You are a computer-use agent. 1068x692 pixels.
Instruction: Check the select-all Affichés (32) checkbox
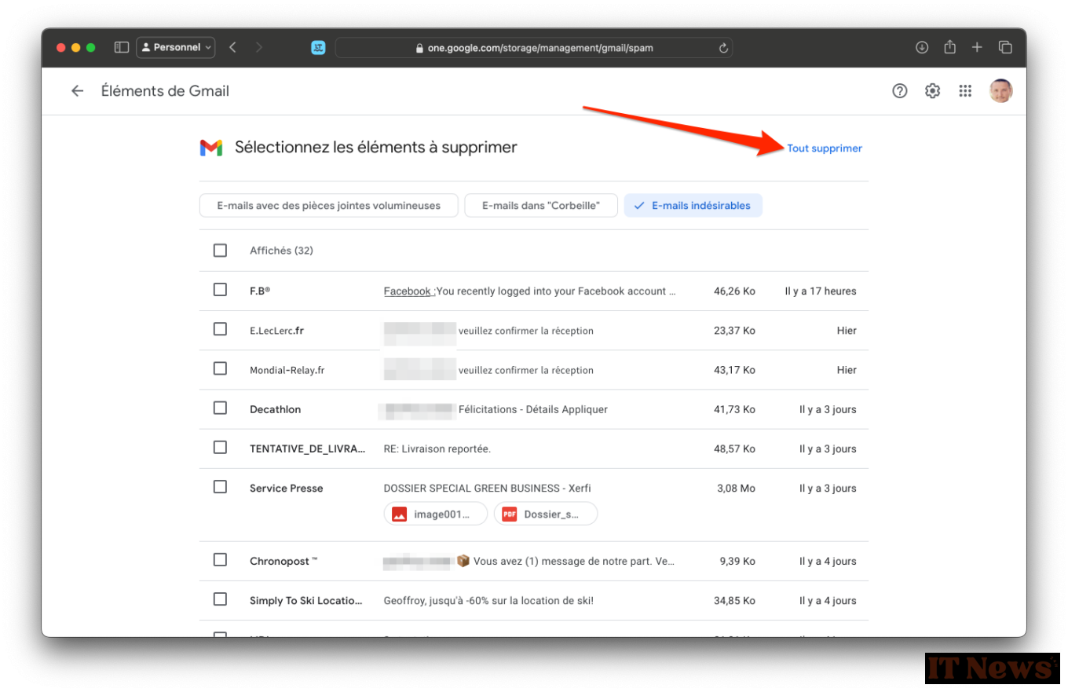coord(220,251)
